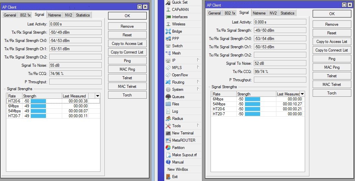Click Strength column header in right table

[x=256, y=94]
